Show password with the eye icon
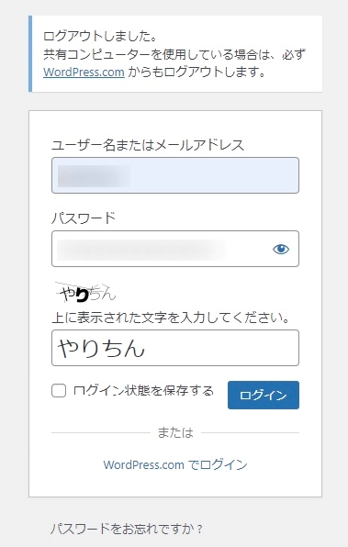Image resolution: width=348 pixels, height=547 pixels. tap(281, 249)
